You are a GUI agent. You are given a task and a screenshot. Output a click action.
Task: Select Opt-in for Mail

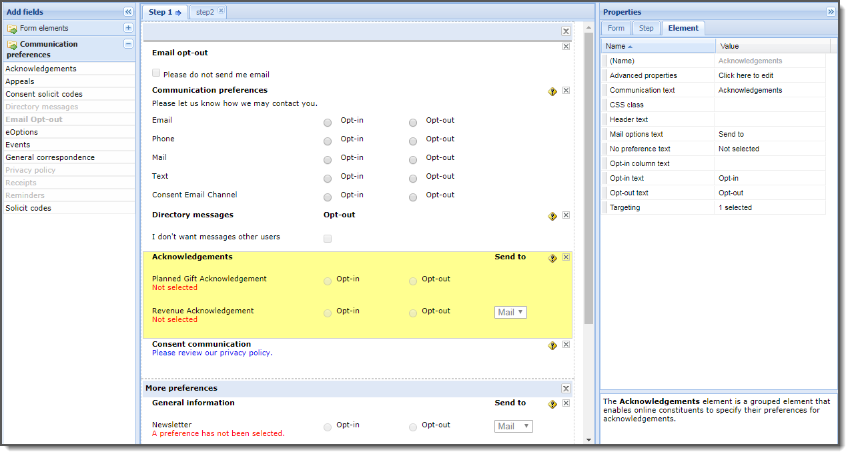click(328, 160)
